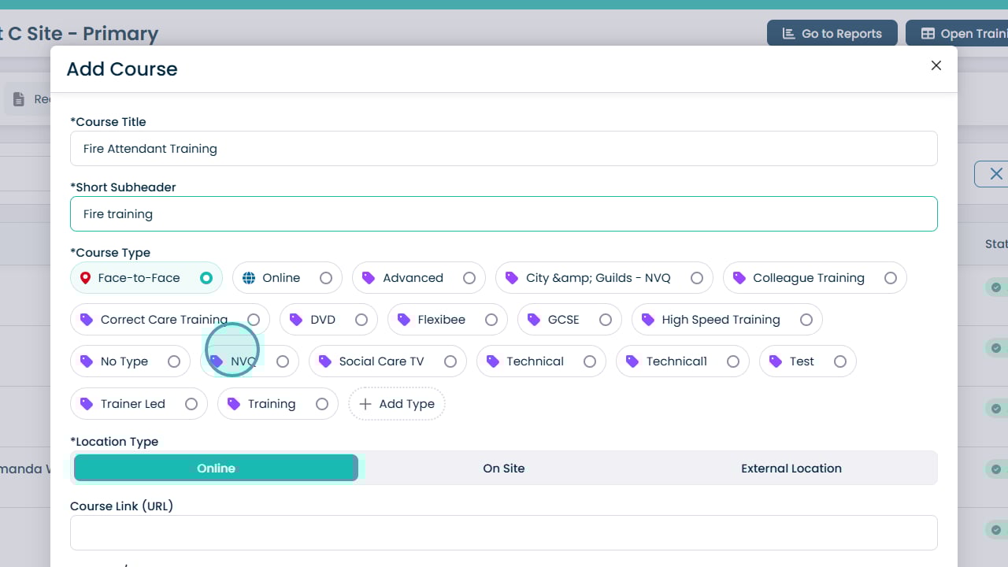Close the Add Course dialog
Viewport: 1008px width, 567px height.
click(x=936, y=66)
